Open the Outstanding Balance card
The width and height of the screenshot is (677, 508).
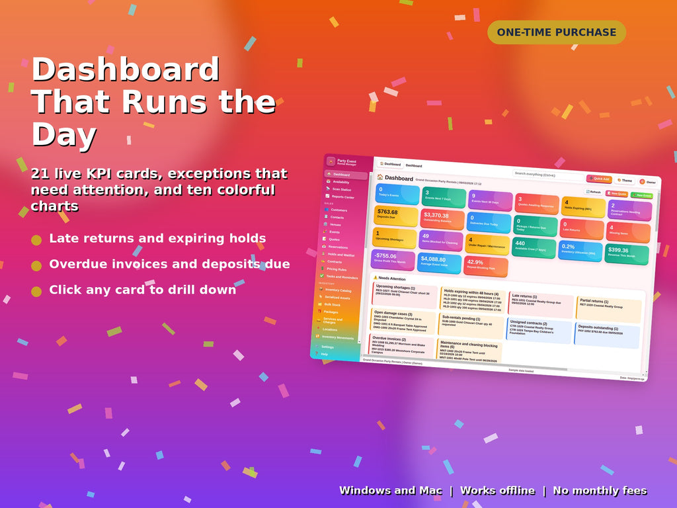[x=442, y=219]
